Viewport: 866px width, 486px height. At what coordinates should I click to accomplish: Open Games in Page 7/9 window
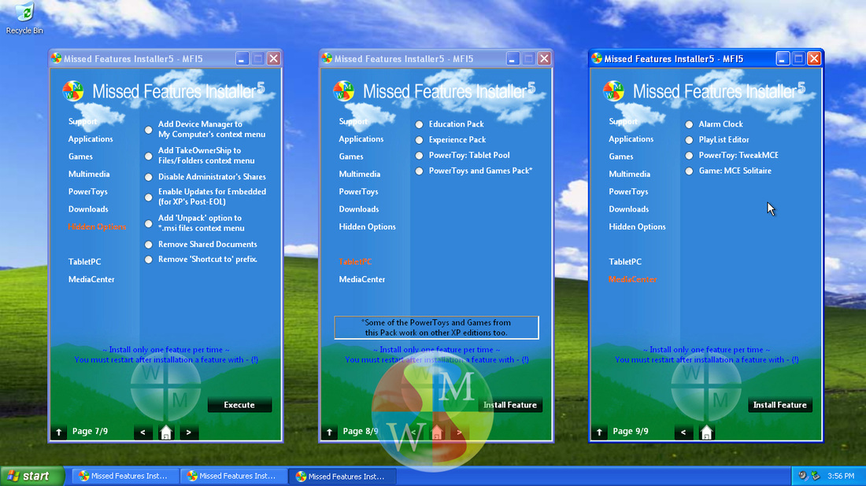[80, 156]
